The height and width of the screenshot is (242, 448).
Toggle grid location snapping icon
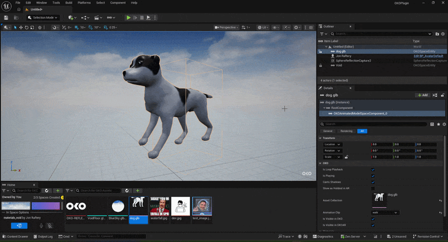[77, 27]
